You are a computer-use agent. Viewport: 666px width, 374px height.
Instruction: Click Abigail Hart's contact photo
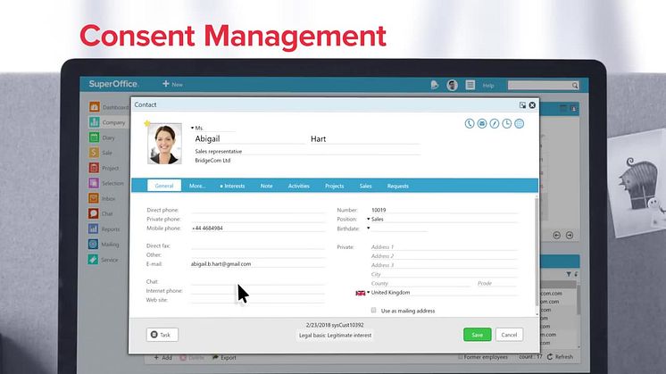pos(164,144)
